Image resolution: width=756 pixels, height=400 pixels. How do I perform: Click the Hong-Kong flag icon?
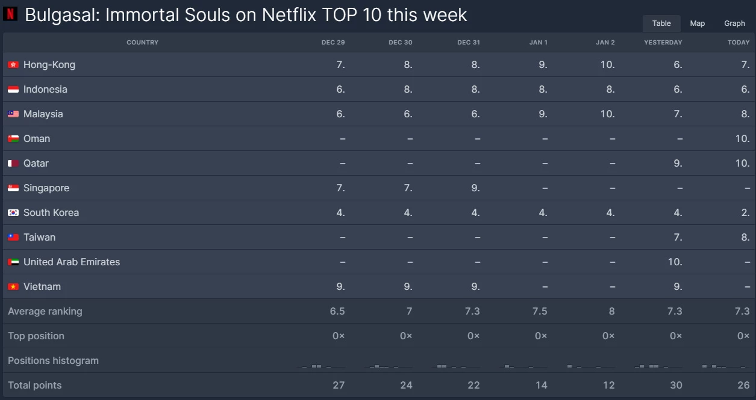[x=13, y=65]
